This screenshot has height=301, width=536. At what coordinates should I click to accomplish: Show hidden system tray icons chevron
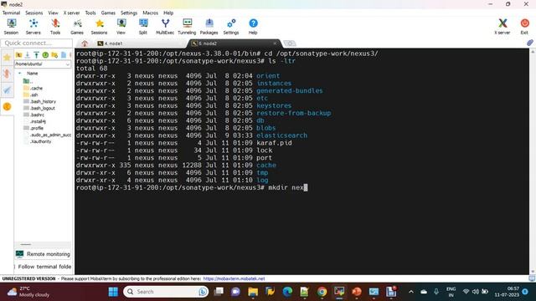[x=411, y=292]
